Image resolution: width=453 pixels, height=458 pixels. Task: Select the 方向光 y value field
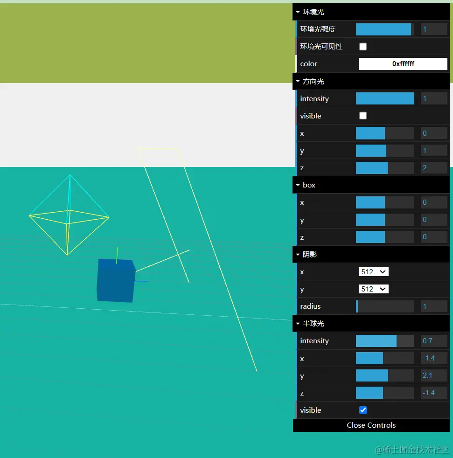point(434,151)
